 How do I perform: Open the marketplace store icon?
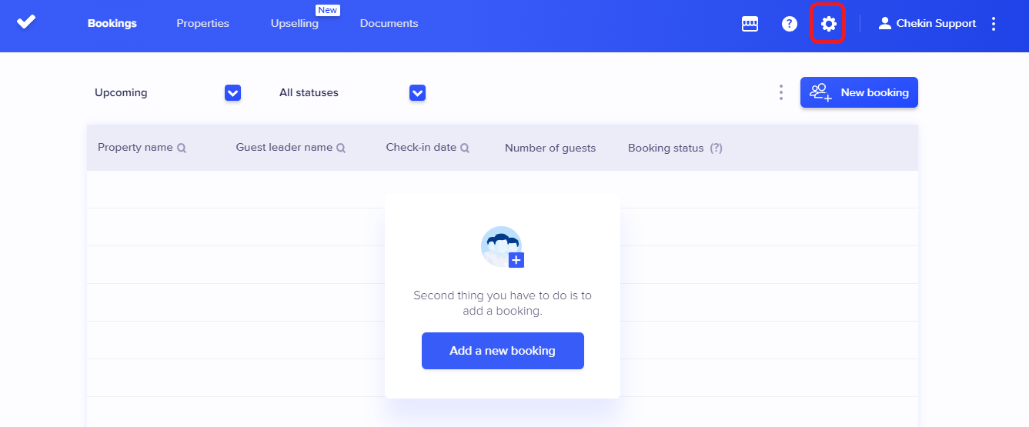[x=750, y=24]
